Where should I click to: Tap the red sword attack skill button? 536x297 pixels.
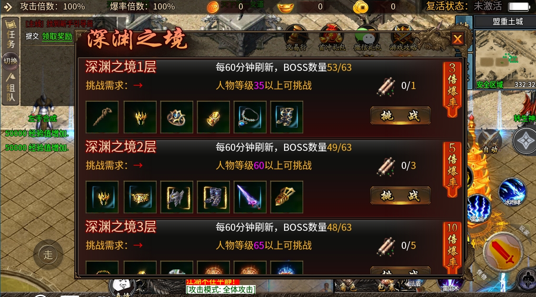point(502,253)
